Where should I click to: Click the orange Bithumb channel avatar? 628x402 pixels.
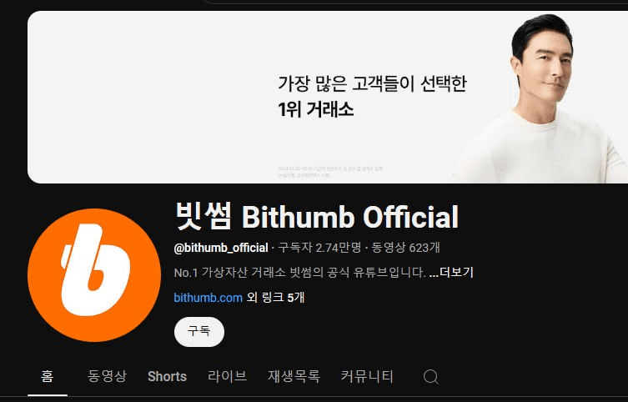[x=94, y=275]
